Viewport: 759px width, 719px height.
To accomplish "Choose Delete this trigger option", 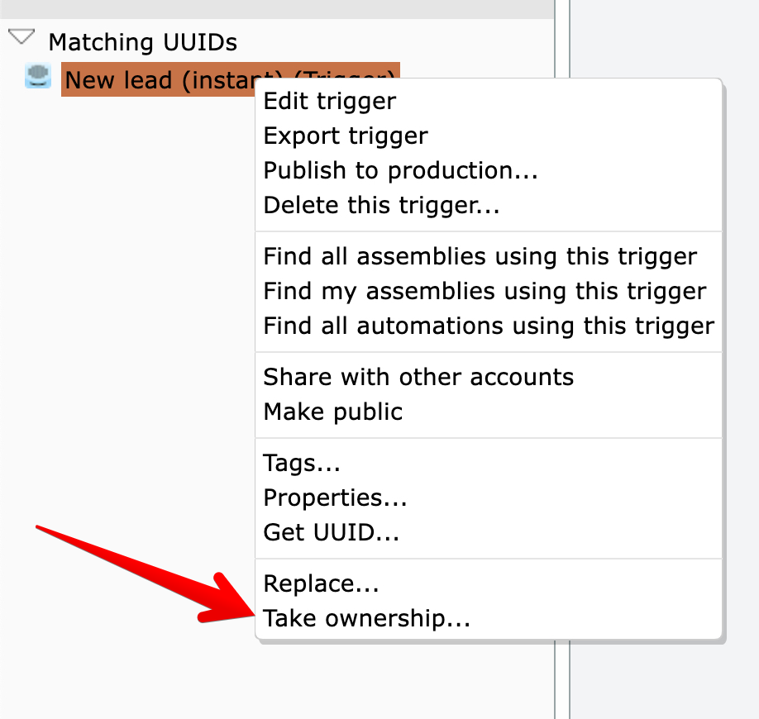I will [x=381, y=205].
